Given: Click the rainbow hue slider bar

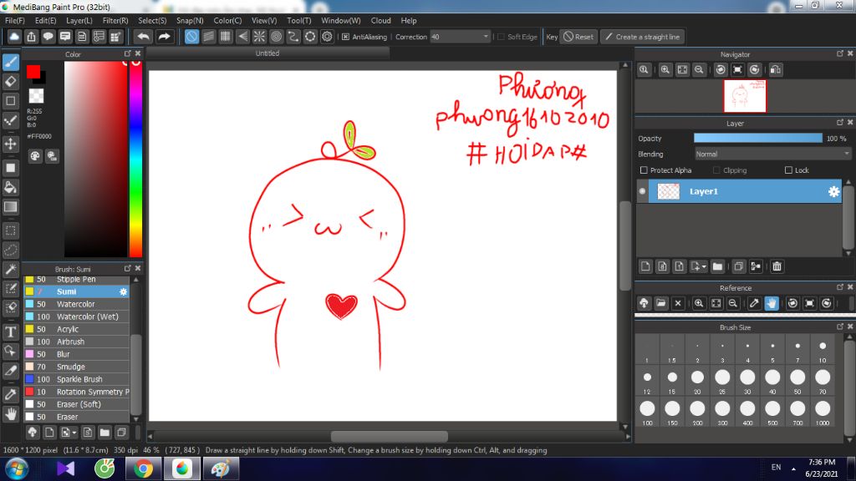Looking at the screenshot, I should tap(135, 159).
